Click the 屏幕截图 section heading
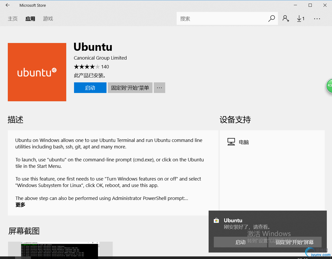 [24, 231]
